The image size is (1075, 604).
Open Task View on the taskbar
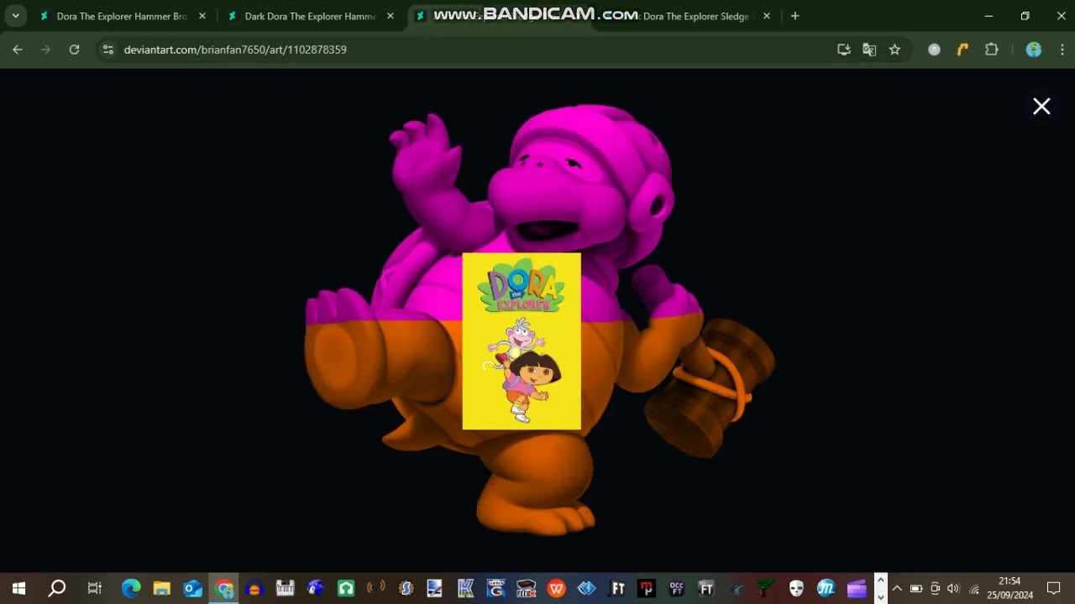94,588
